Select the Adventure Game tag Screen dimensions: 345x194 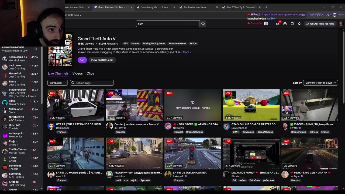tap(177, 43)
